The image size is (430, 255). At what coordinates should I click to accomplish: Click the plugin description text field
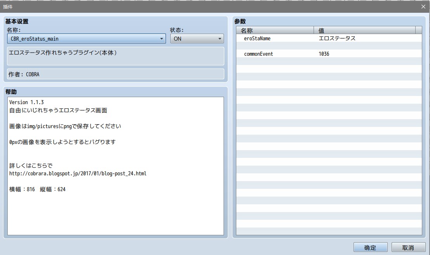pyautogui.click(x=115, y=56)
